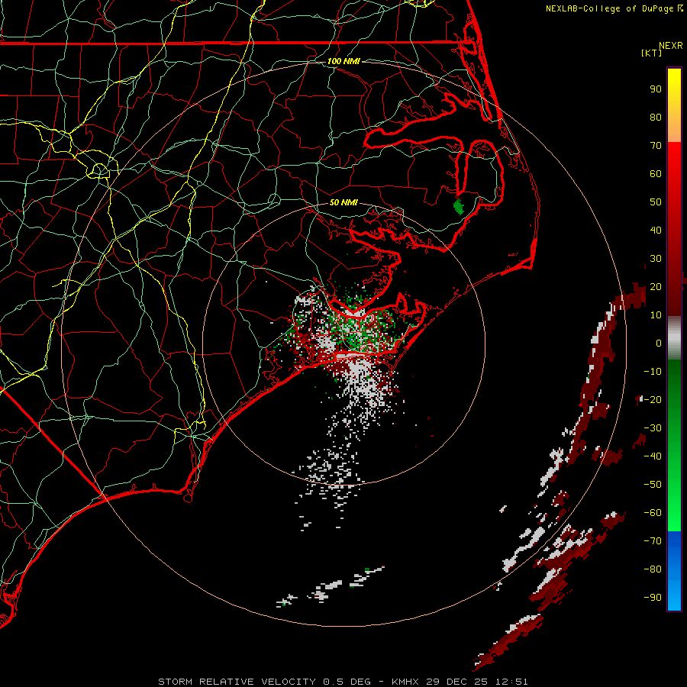Click the KMHX radar site identifier

[x=405, y=682]
